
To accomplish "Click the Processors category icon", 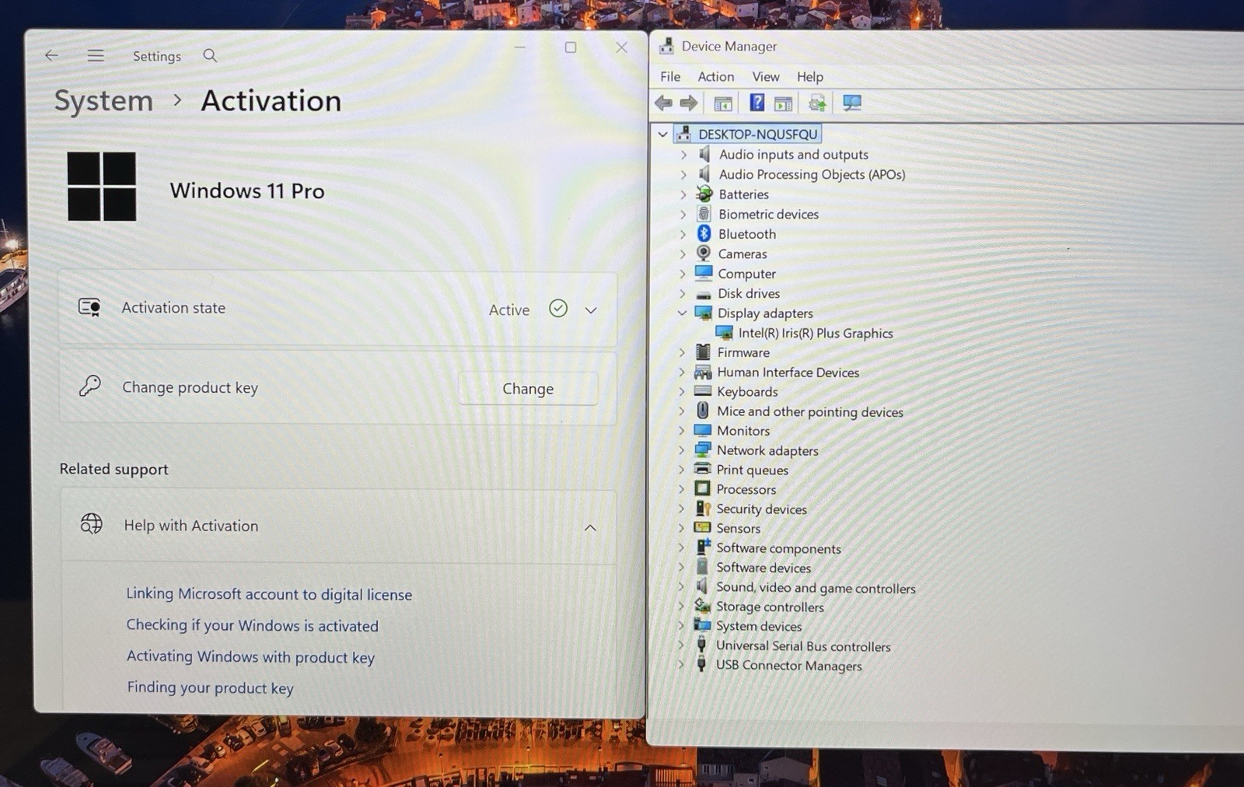I will tap(702, 488).
